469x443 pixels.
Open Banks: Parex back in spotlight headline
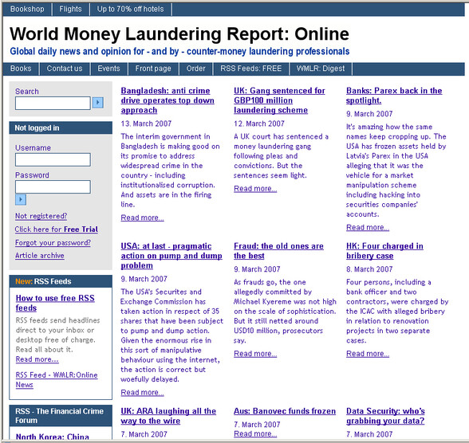coord(394,96)
